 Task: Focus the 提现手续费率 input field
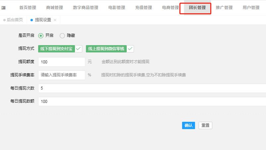(x=62, y=75)
